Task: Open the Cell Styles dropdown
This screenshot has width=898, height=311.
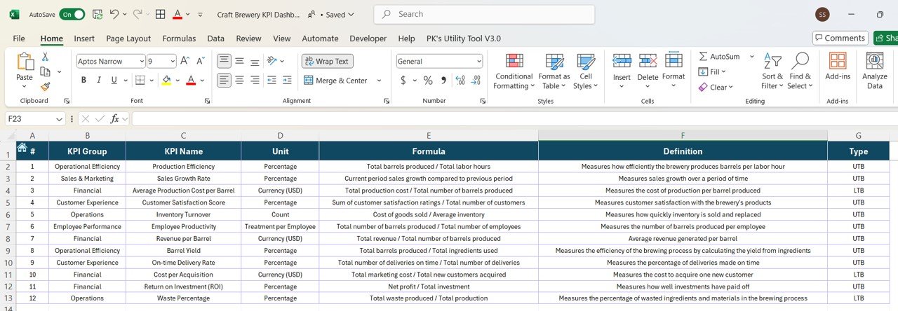Action: pos(586,71)
